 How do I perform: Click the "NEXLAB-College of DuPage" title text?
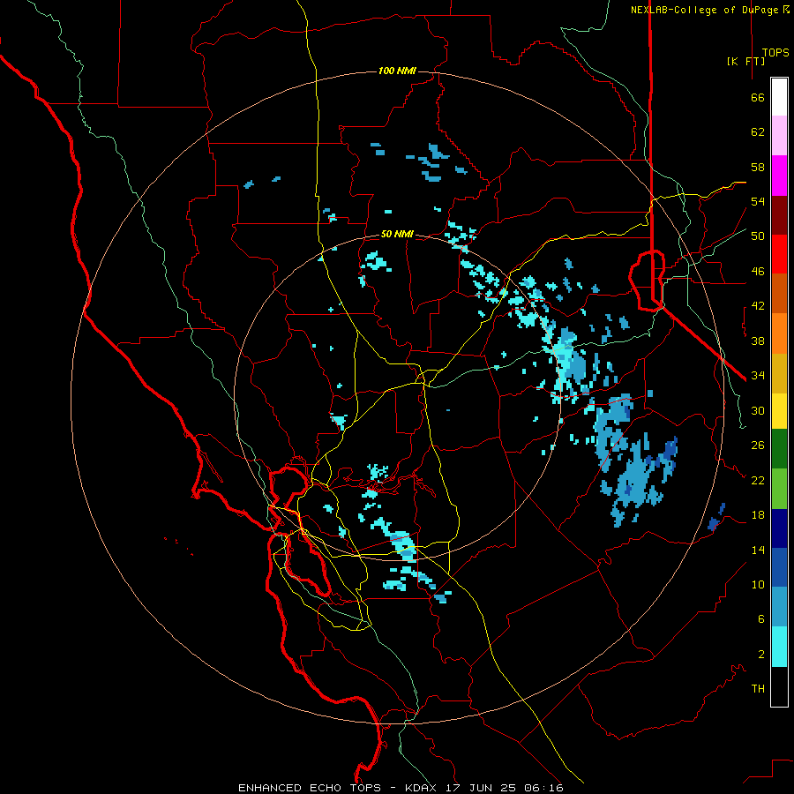[x=704, y=10]
